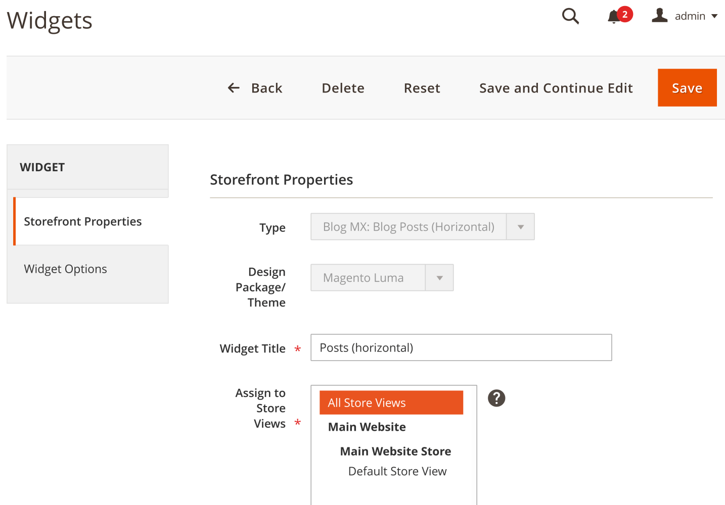
Task: Switch to Storefront Properties tab
Action: coord(91,221)
